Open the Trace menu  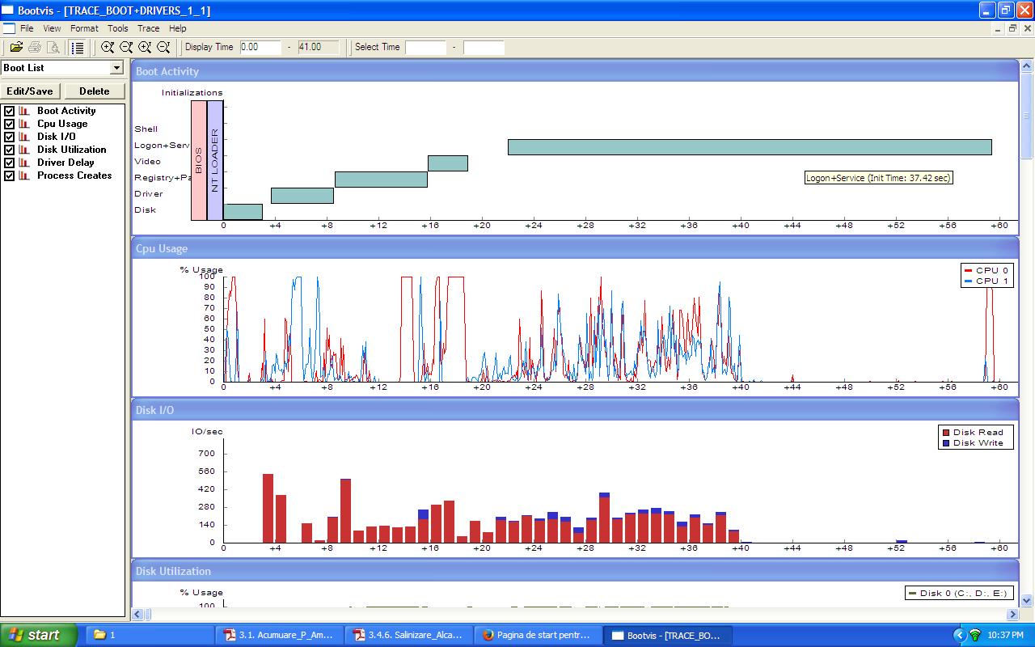coord(148,28)
